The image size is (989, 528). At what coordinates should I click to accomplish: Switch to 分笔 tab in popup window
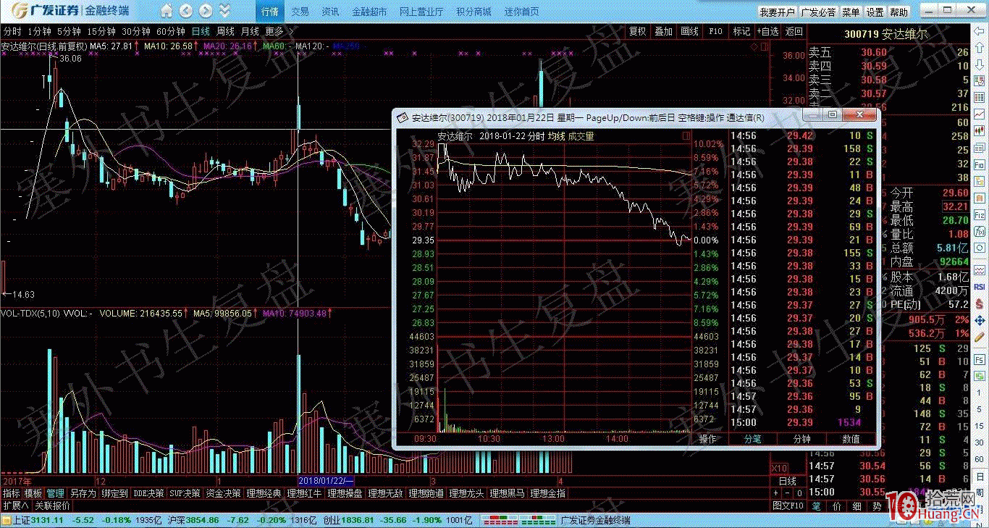pyautogui.click(x=753, y=439)
